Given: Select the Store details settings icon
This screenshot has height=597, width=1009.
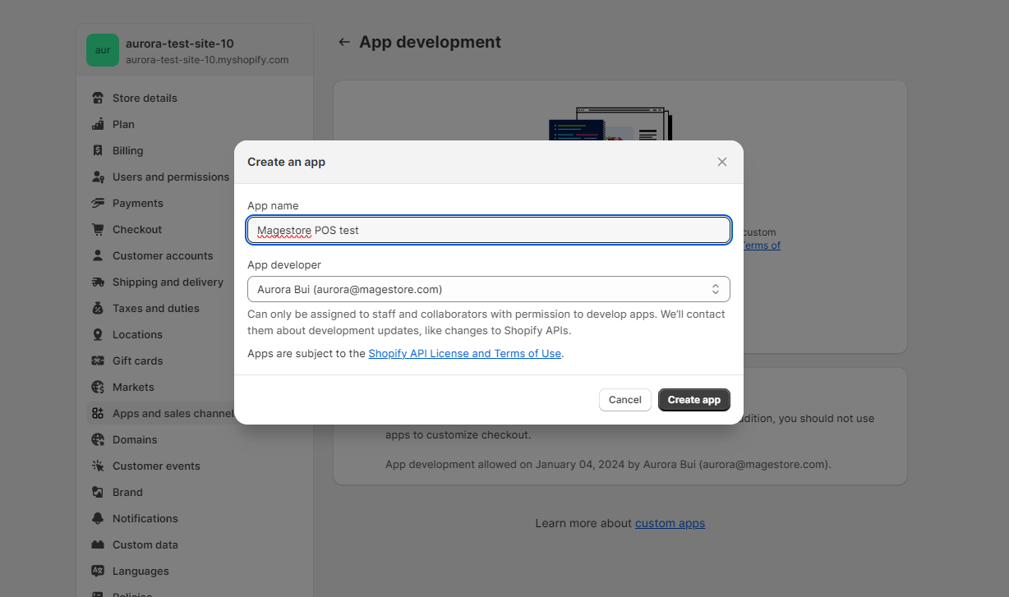Looking at the screenshot, I should (x=97, y=98).
